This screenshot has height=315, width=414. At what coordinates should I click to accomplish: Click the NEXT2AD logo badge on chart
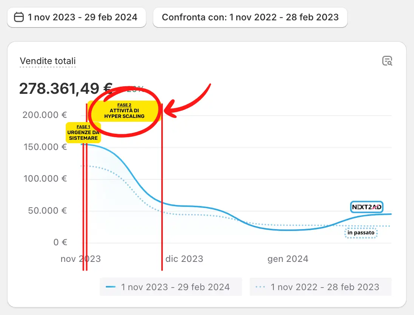[x=367, y=207]
